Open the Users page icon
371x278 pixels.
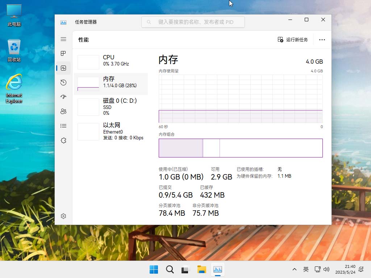coord(63,111)
